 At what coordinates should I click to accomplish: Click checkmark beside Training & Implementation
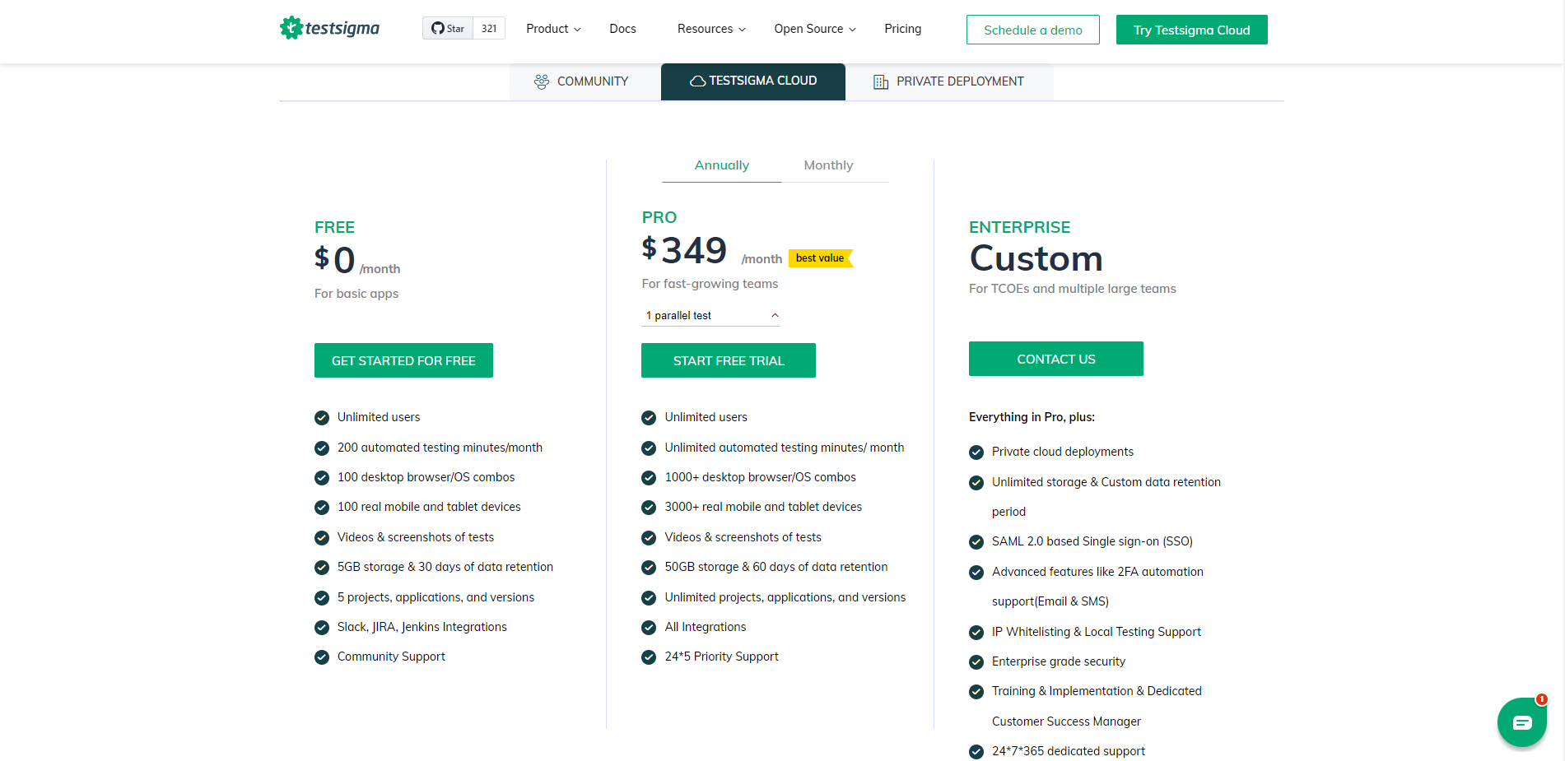[x=976, y=692]
